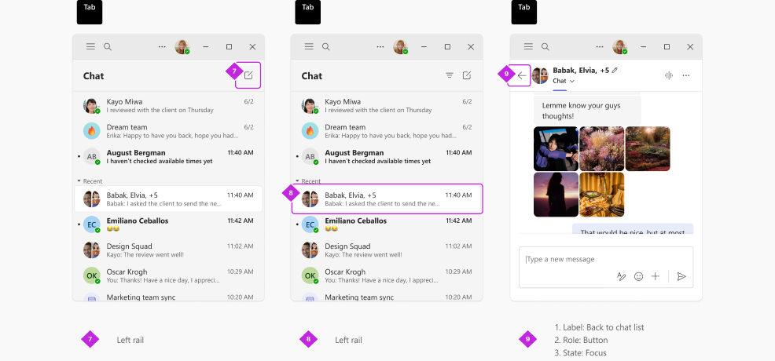Viewport: 775px width, 361px height.
Task: Click the audio waveform icon in chat header
Action: 669,75
